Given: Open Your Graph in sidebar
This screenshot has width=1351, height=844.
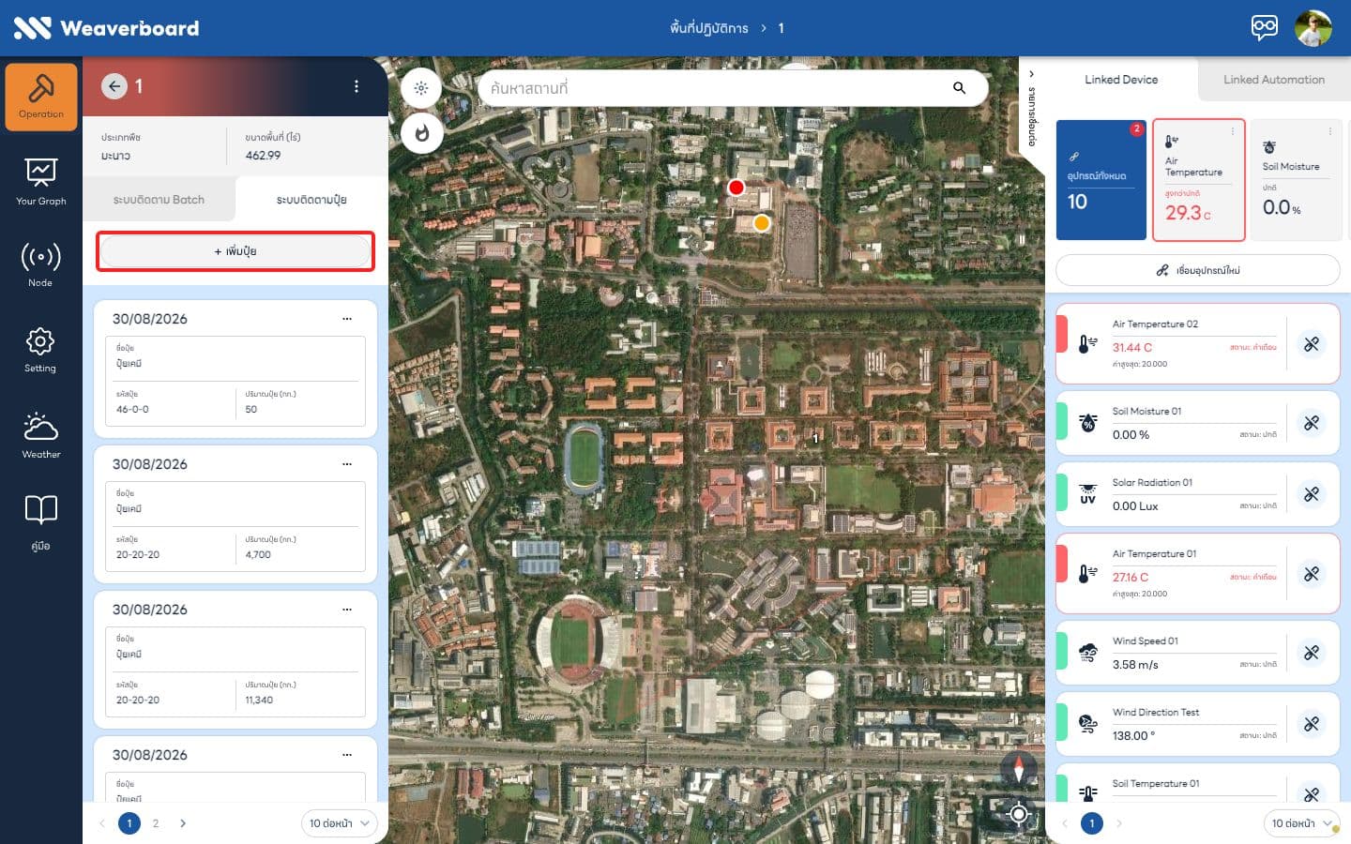Looking at the screenshot, I should (41, 182).
